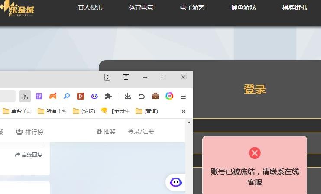Open the 真人视讯 navigation menu
Image resolution: width=321 pixels, height=194 pixels.
tap(90, 7)
